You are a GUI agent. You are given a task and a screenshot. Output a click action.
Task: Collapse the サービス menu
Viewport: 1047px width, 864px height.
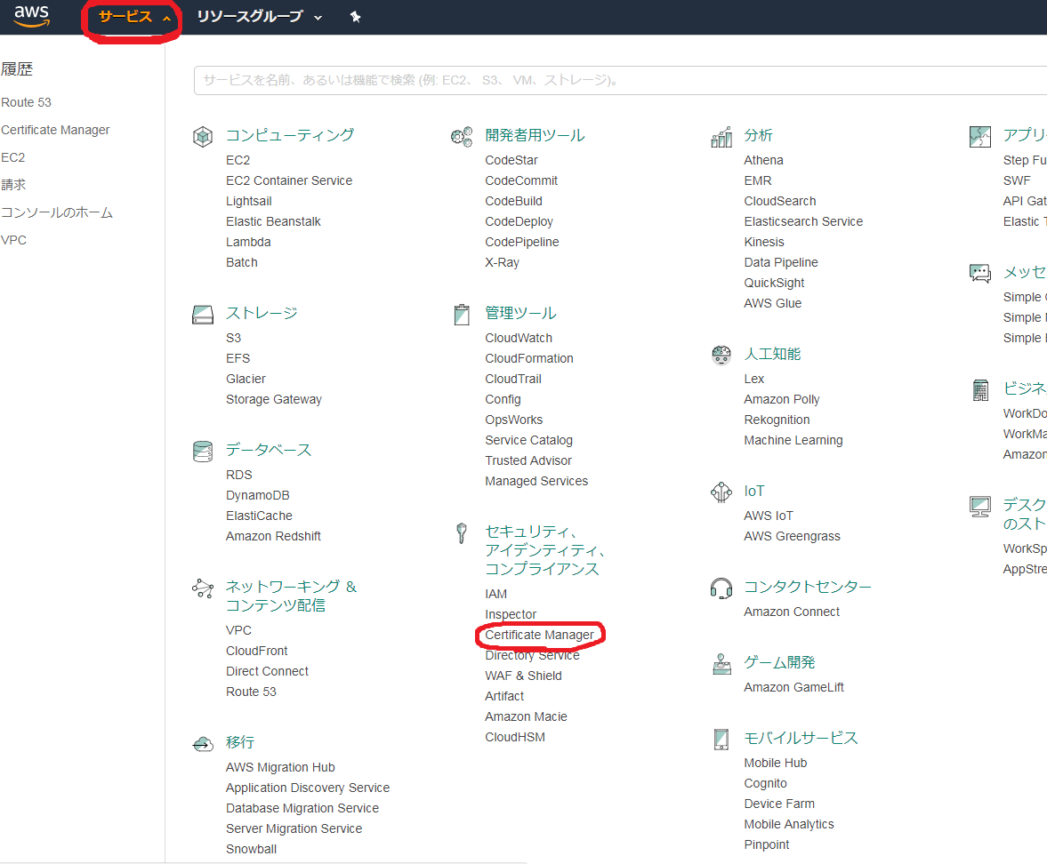pyautogui.click(x=134, y=17)
